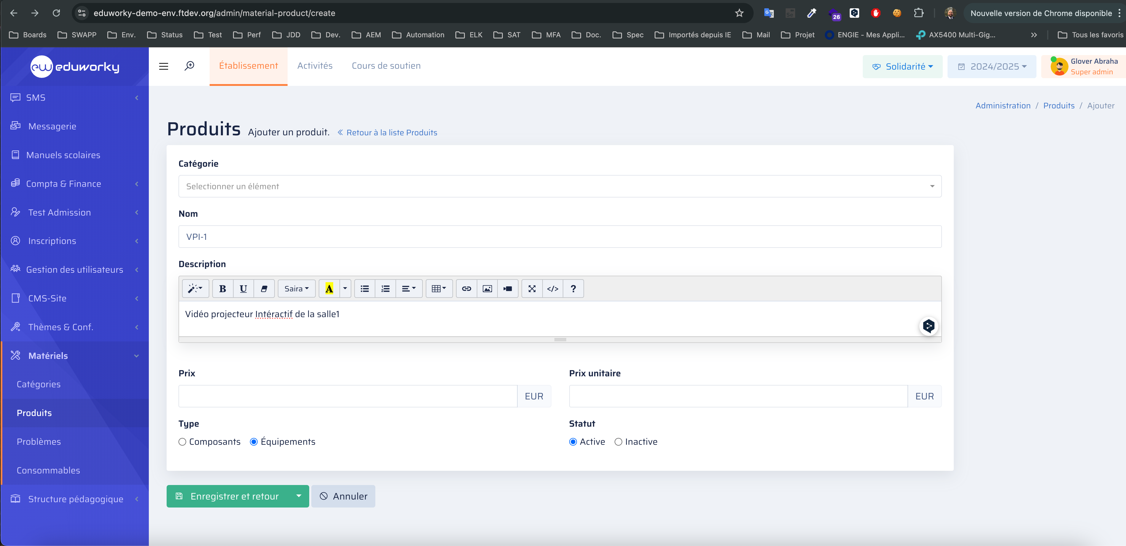The height and width of the screenshot is (546, 1126).
Task: Click the Annuler button
Action: 343,496
